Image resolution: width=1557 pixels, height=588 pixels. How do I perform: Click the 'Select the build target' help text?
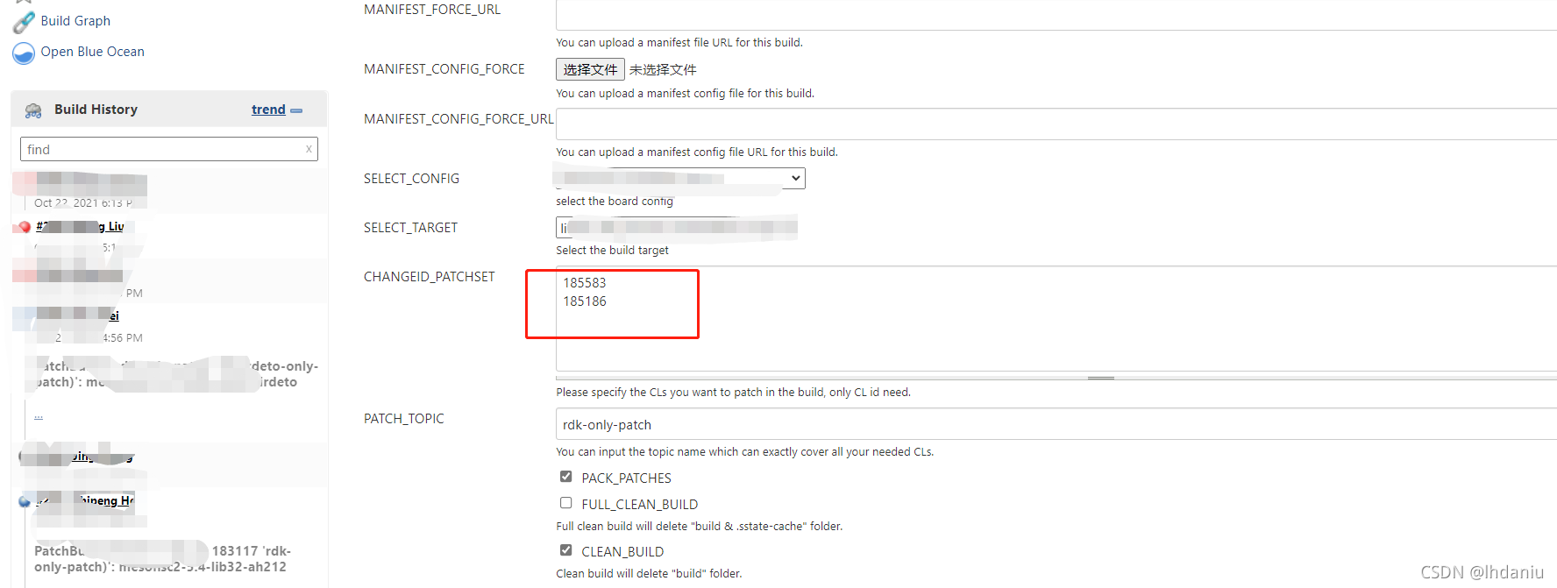pos(612,251)
